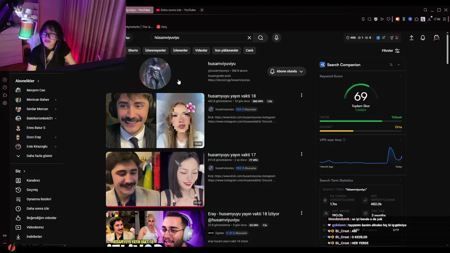
Task: Open video title "husamyuyu yayın vakti 18"
Action: click(232, 96)
